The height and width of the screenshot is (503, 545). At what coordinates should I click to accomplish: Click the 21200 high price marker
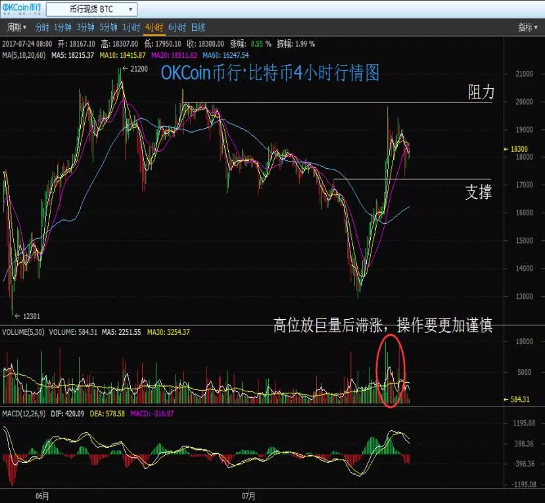tap(137, 69)
